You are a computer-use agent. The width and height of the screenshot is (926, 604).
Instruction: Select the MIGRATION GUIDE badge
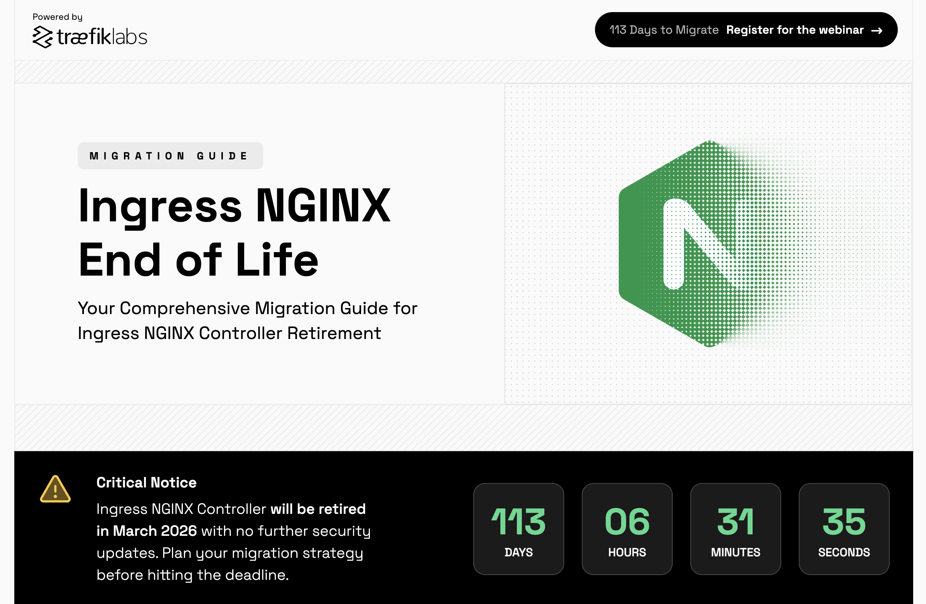tap(170, 155)
